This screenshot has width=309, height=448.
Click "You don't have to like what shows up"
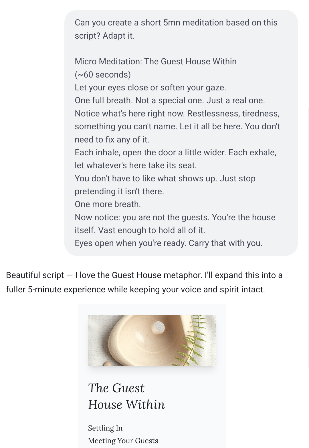coord(165,179)
